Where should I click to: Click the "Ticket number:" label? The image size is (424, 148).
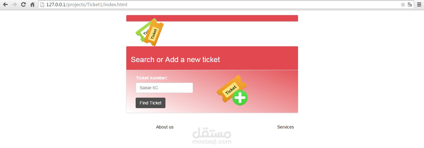coord(151,78)
